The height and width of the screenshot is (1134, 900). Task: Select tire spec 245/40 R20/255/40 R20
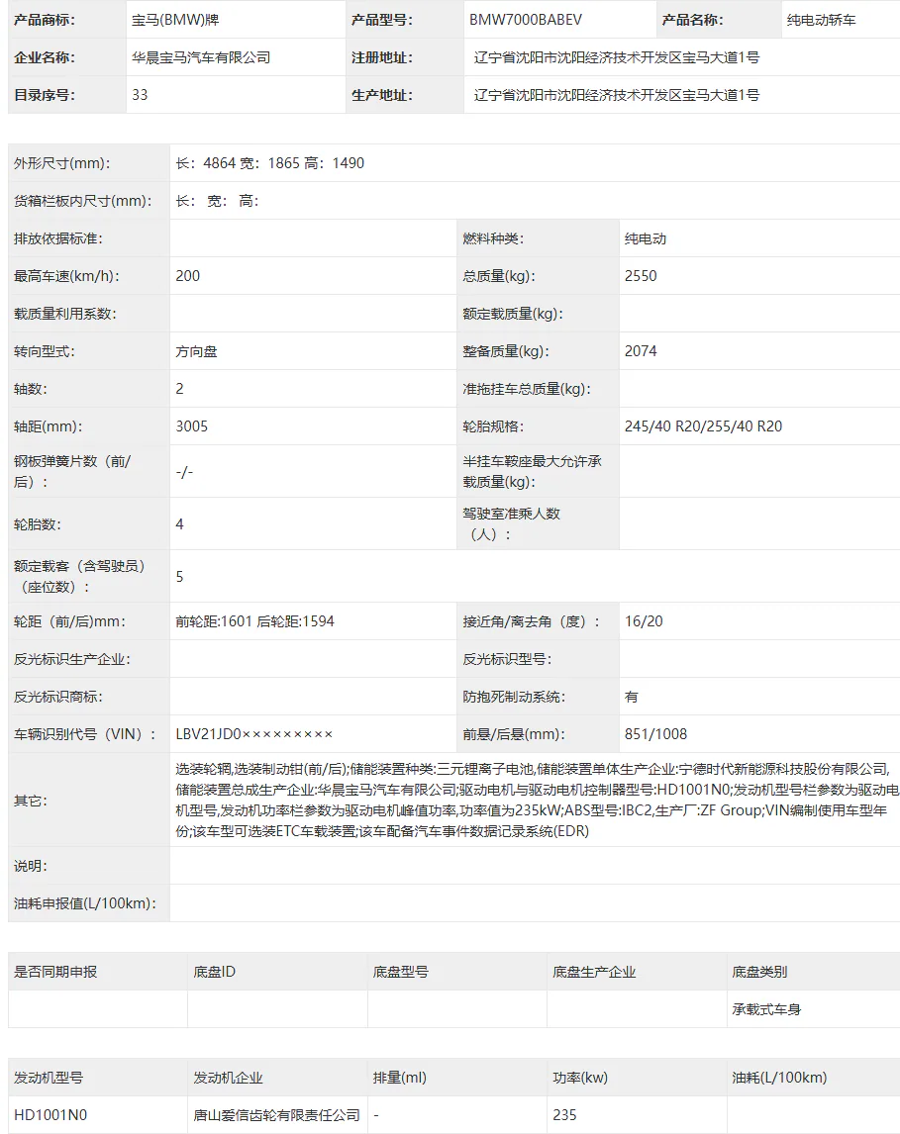[x=703, y=425]
